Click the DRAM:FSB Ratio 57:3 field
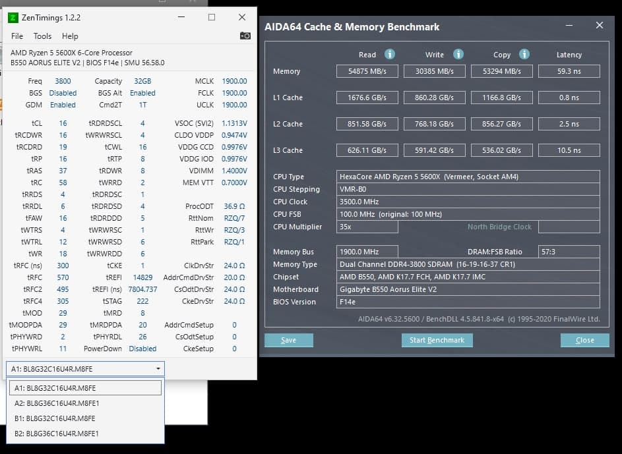The height and width of the screenshot is (454, 622). point(569,252)
